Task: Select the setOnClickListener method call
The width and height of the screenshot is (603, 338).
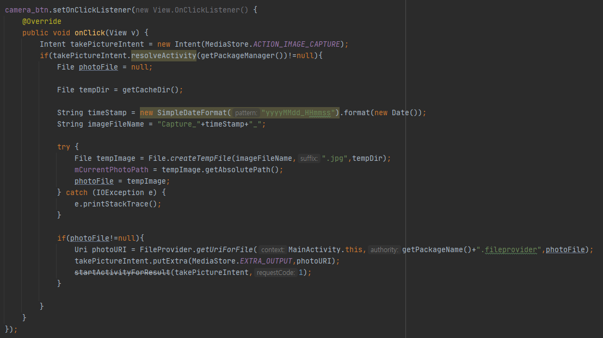Action: (x=92, y=10)
